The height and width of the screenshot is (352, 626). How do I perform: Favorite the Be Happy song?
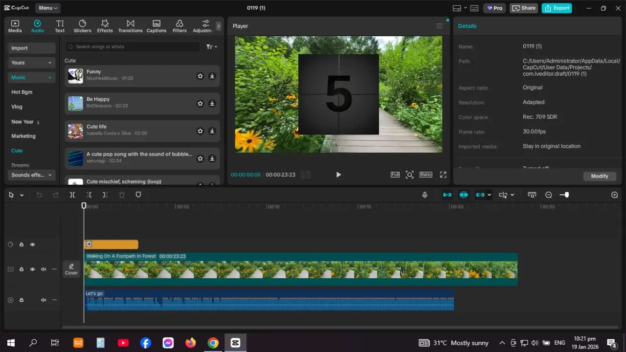click(x=200, y=103)
